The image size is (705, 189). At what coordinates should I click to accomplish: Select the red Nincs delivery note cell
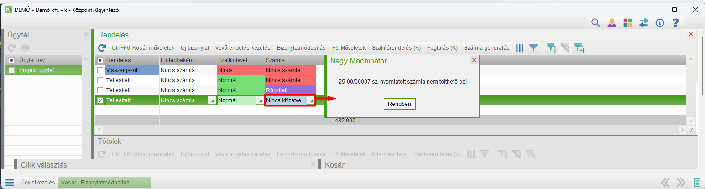pos(240,70)
